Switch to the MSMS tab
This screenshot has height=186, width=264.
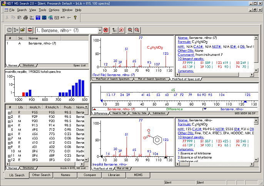click(x=138, y=175)
